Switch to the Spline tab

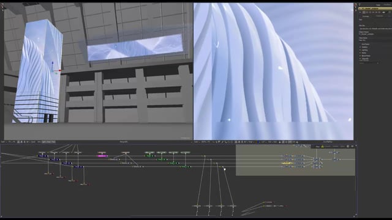(342, 147)
